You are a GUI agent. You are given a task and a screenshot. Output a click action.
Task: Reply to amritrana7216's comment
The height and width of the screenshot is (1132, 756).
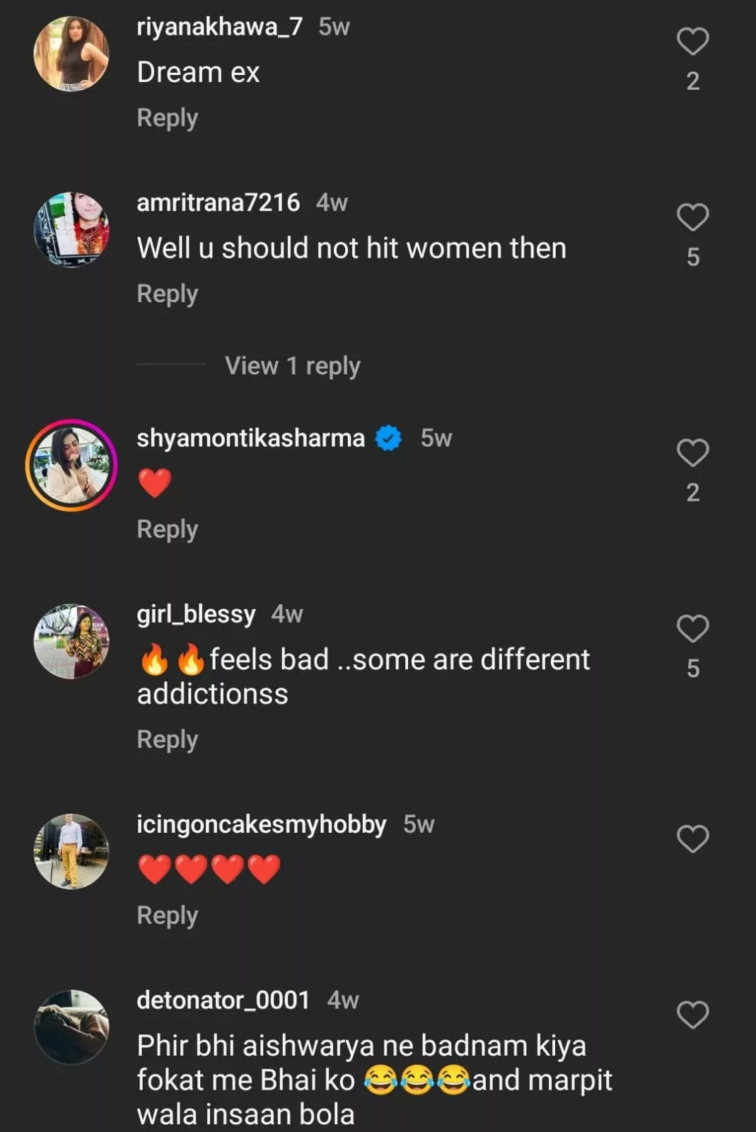pyautogui.click(x=167, y=294)
